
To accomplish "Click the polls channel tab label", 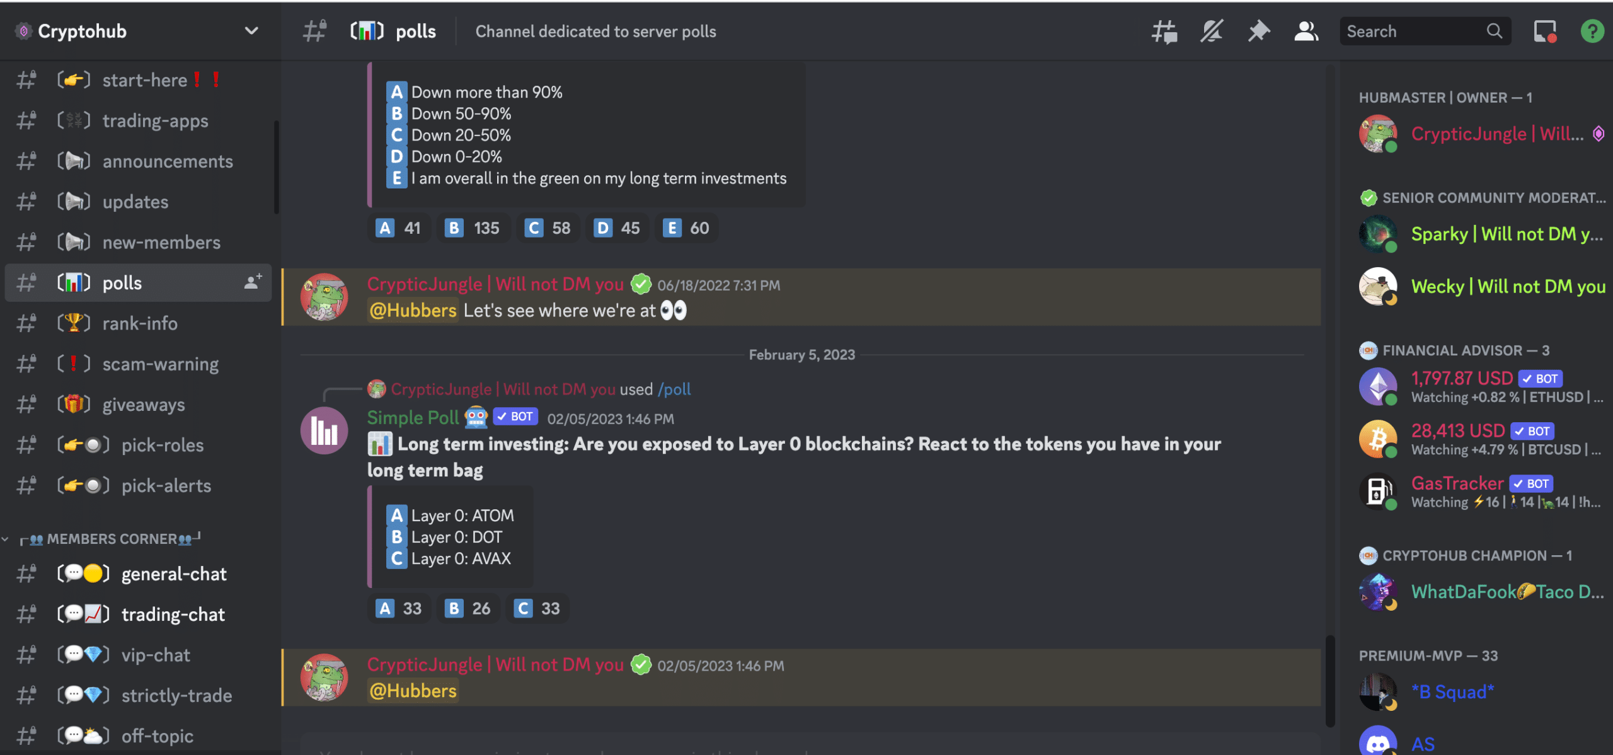I will click(122, 282).
